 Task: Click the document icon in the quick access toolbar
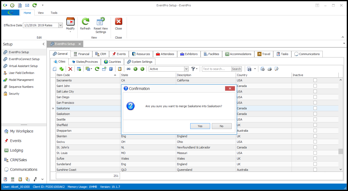click(x=20, y=5)
